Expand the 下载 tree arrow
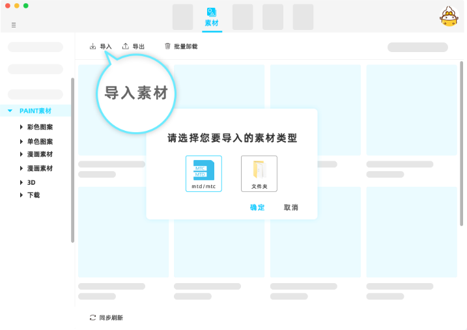The image size is (467, 330). (21, 195)
